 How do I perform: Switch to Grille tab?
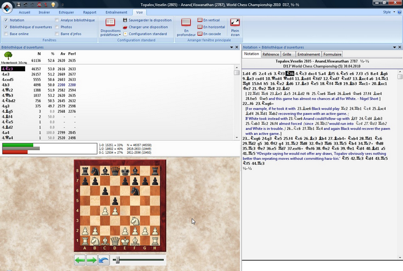pos(287,55)
